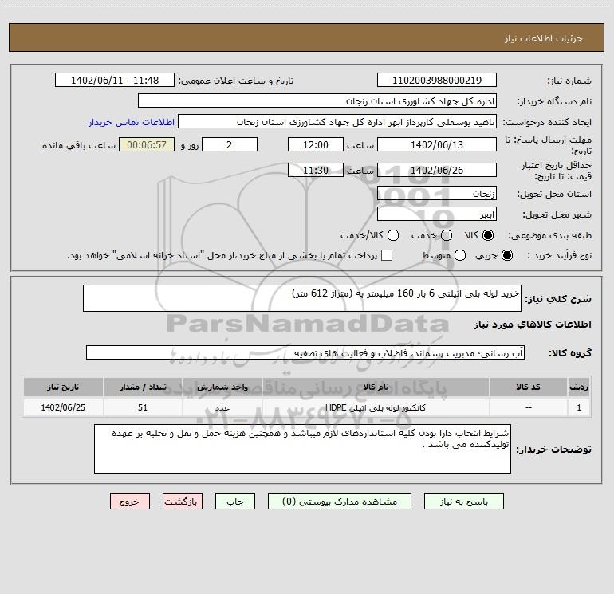Click the واحد شمارش column header
The width and height of the screenshot is (614, 594).
(x=222, y=387)
